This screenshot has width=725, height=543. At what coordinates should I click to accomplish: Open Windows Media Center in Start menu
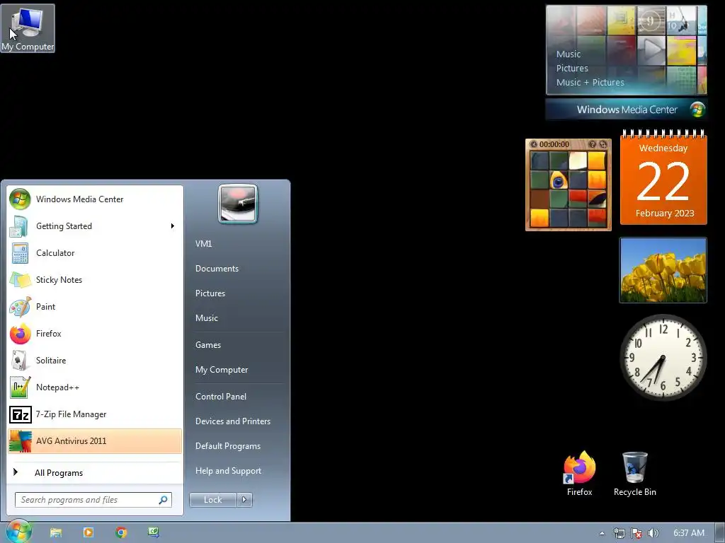tap(95, 199)
